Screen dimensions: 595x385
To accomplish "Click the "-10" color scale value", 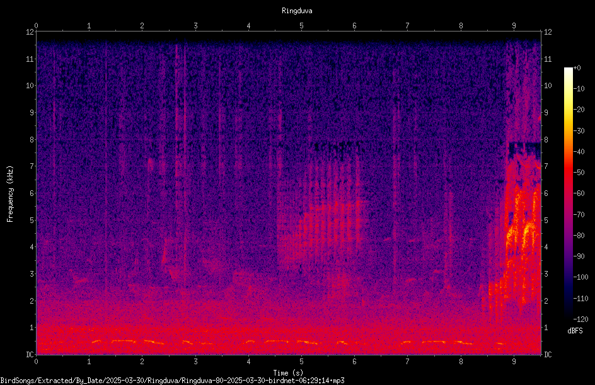I will pos(579,89).
